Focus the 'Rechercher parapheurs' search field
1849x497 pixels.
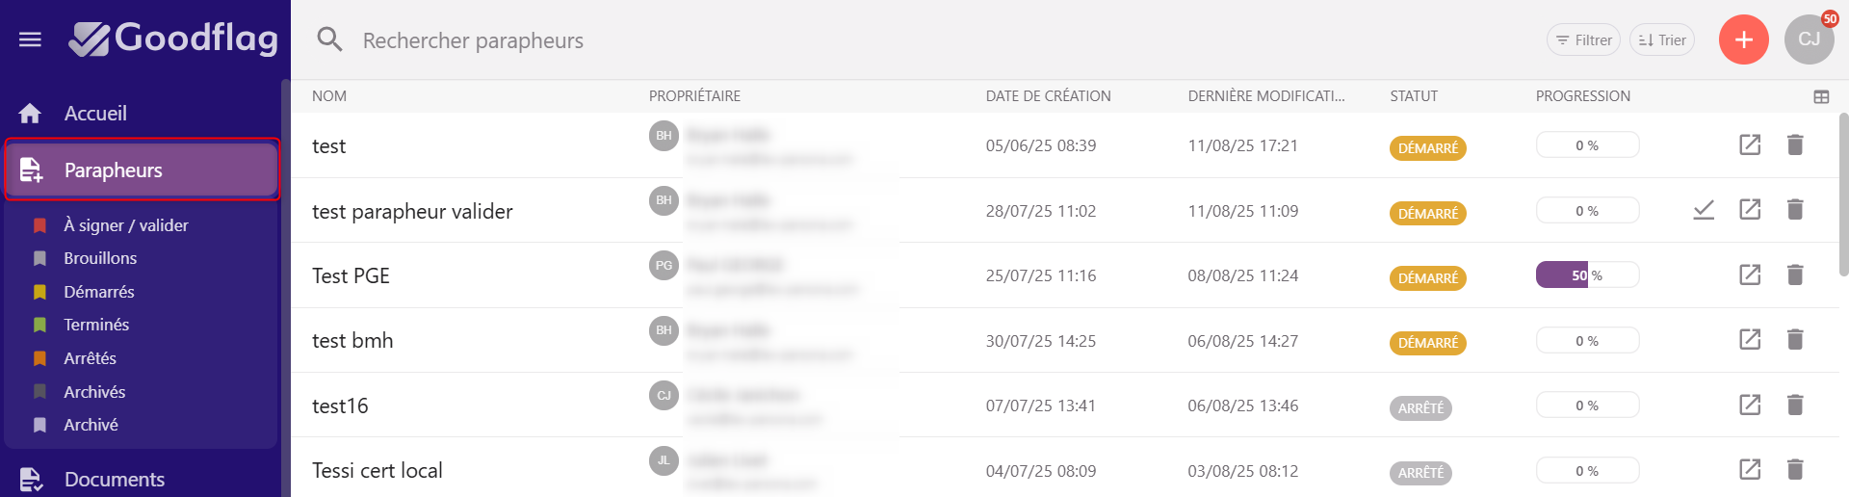point(473,40)
